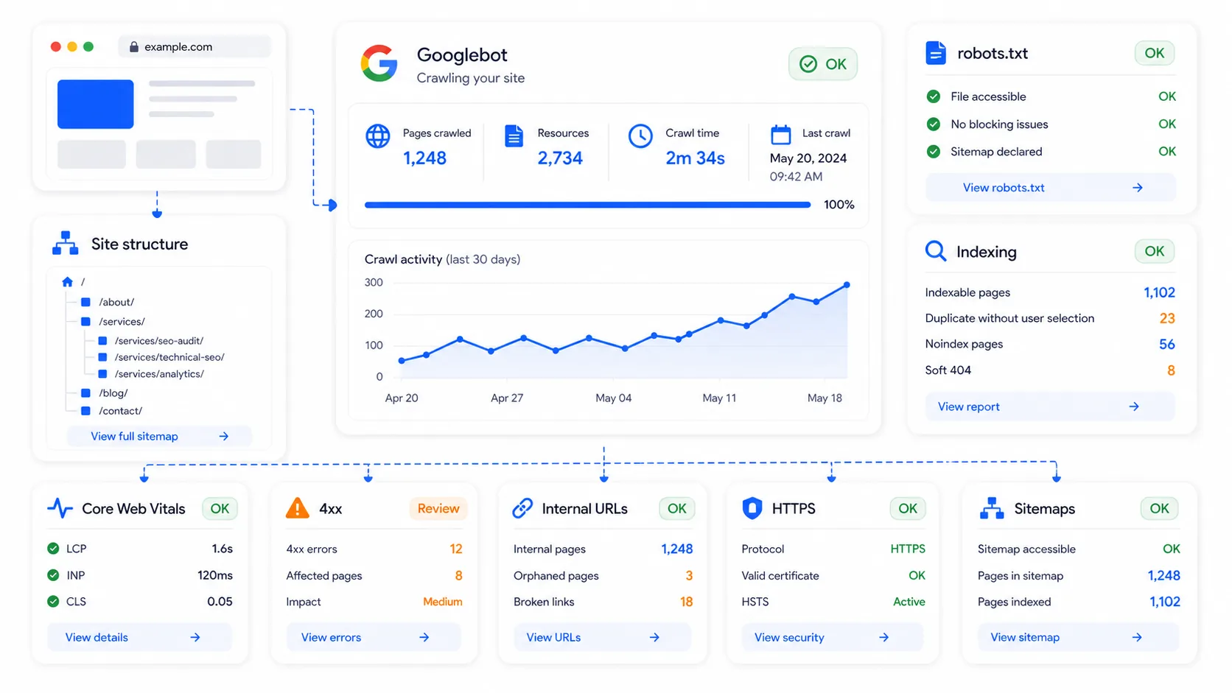Click the Soft 404 count 8
Screen dimensions: 1232x693
tap(1171, 370)
